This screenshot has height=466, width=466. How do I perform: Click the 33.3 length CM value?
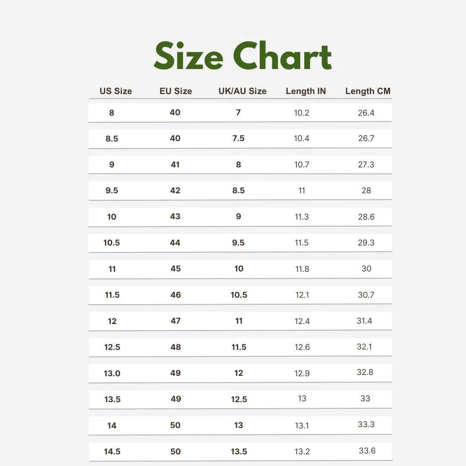click(366, 425)
